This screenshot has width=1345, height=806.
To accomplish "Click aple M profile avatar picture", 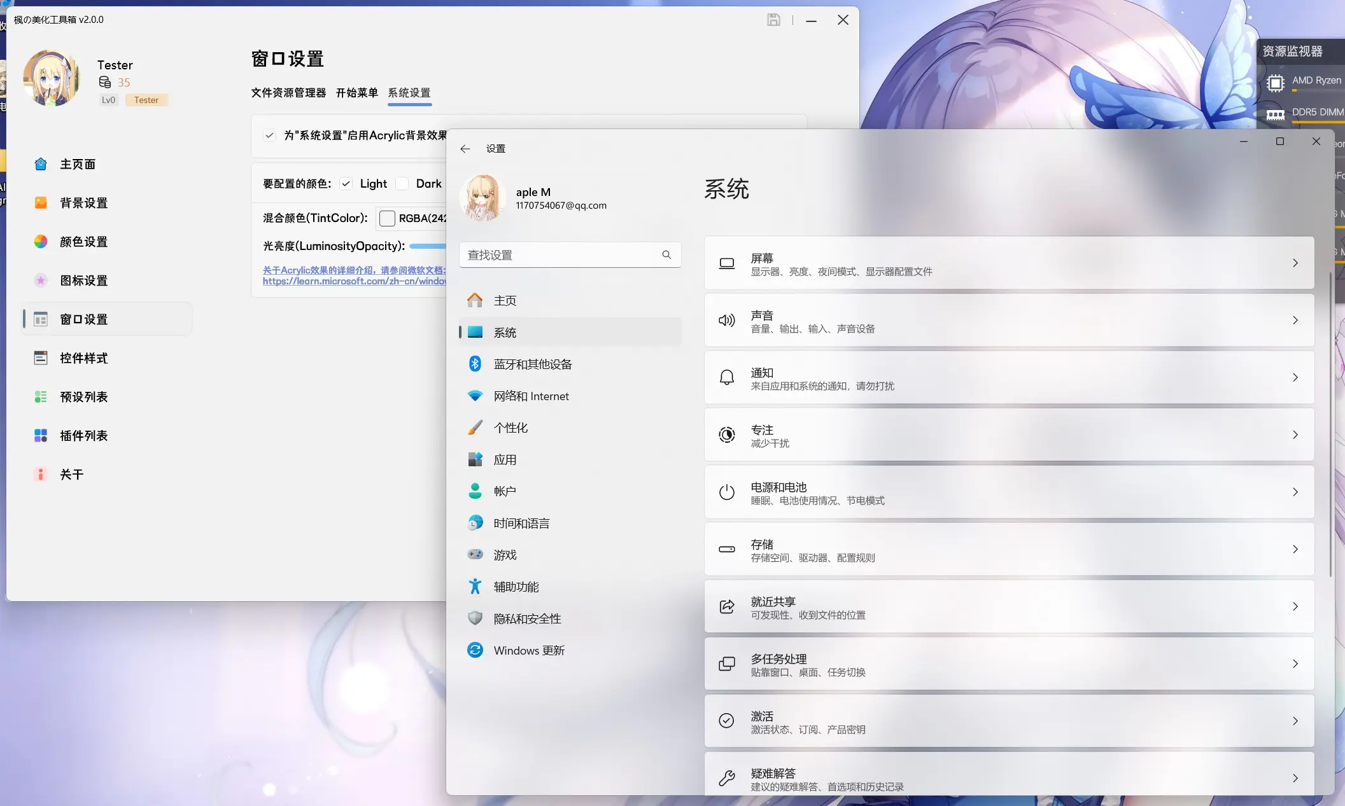I will [x=482, y=198].
